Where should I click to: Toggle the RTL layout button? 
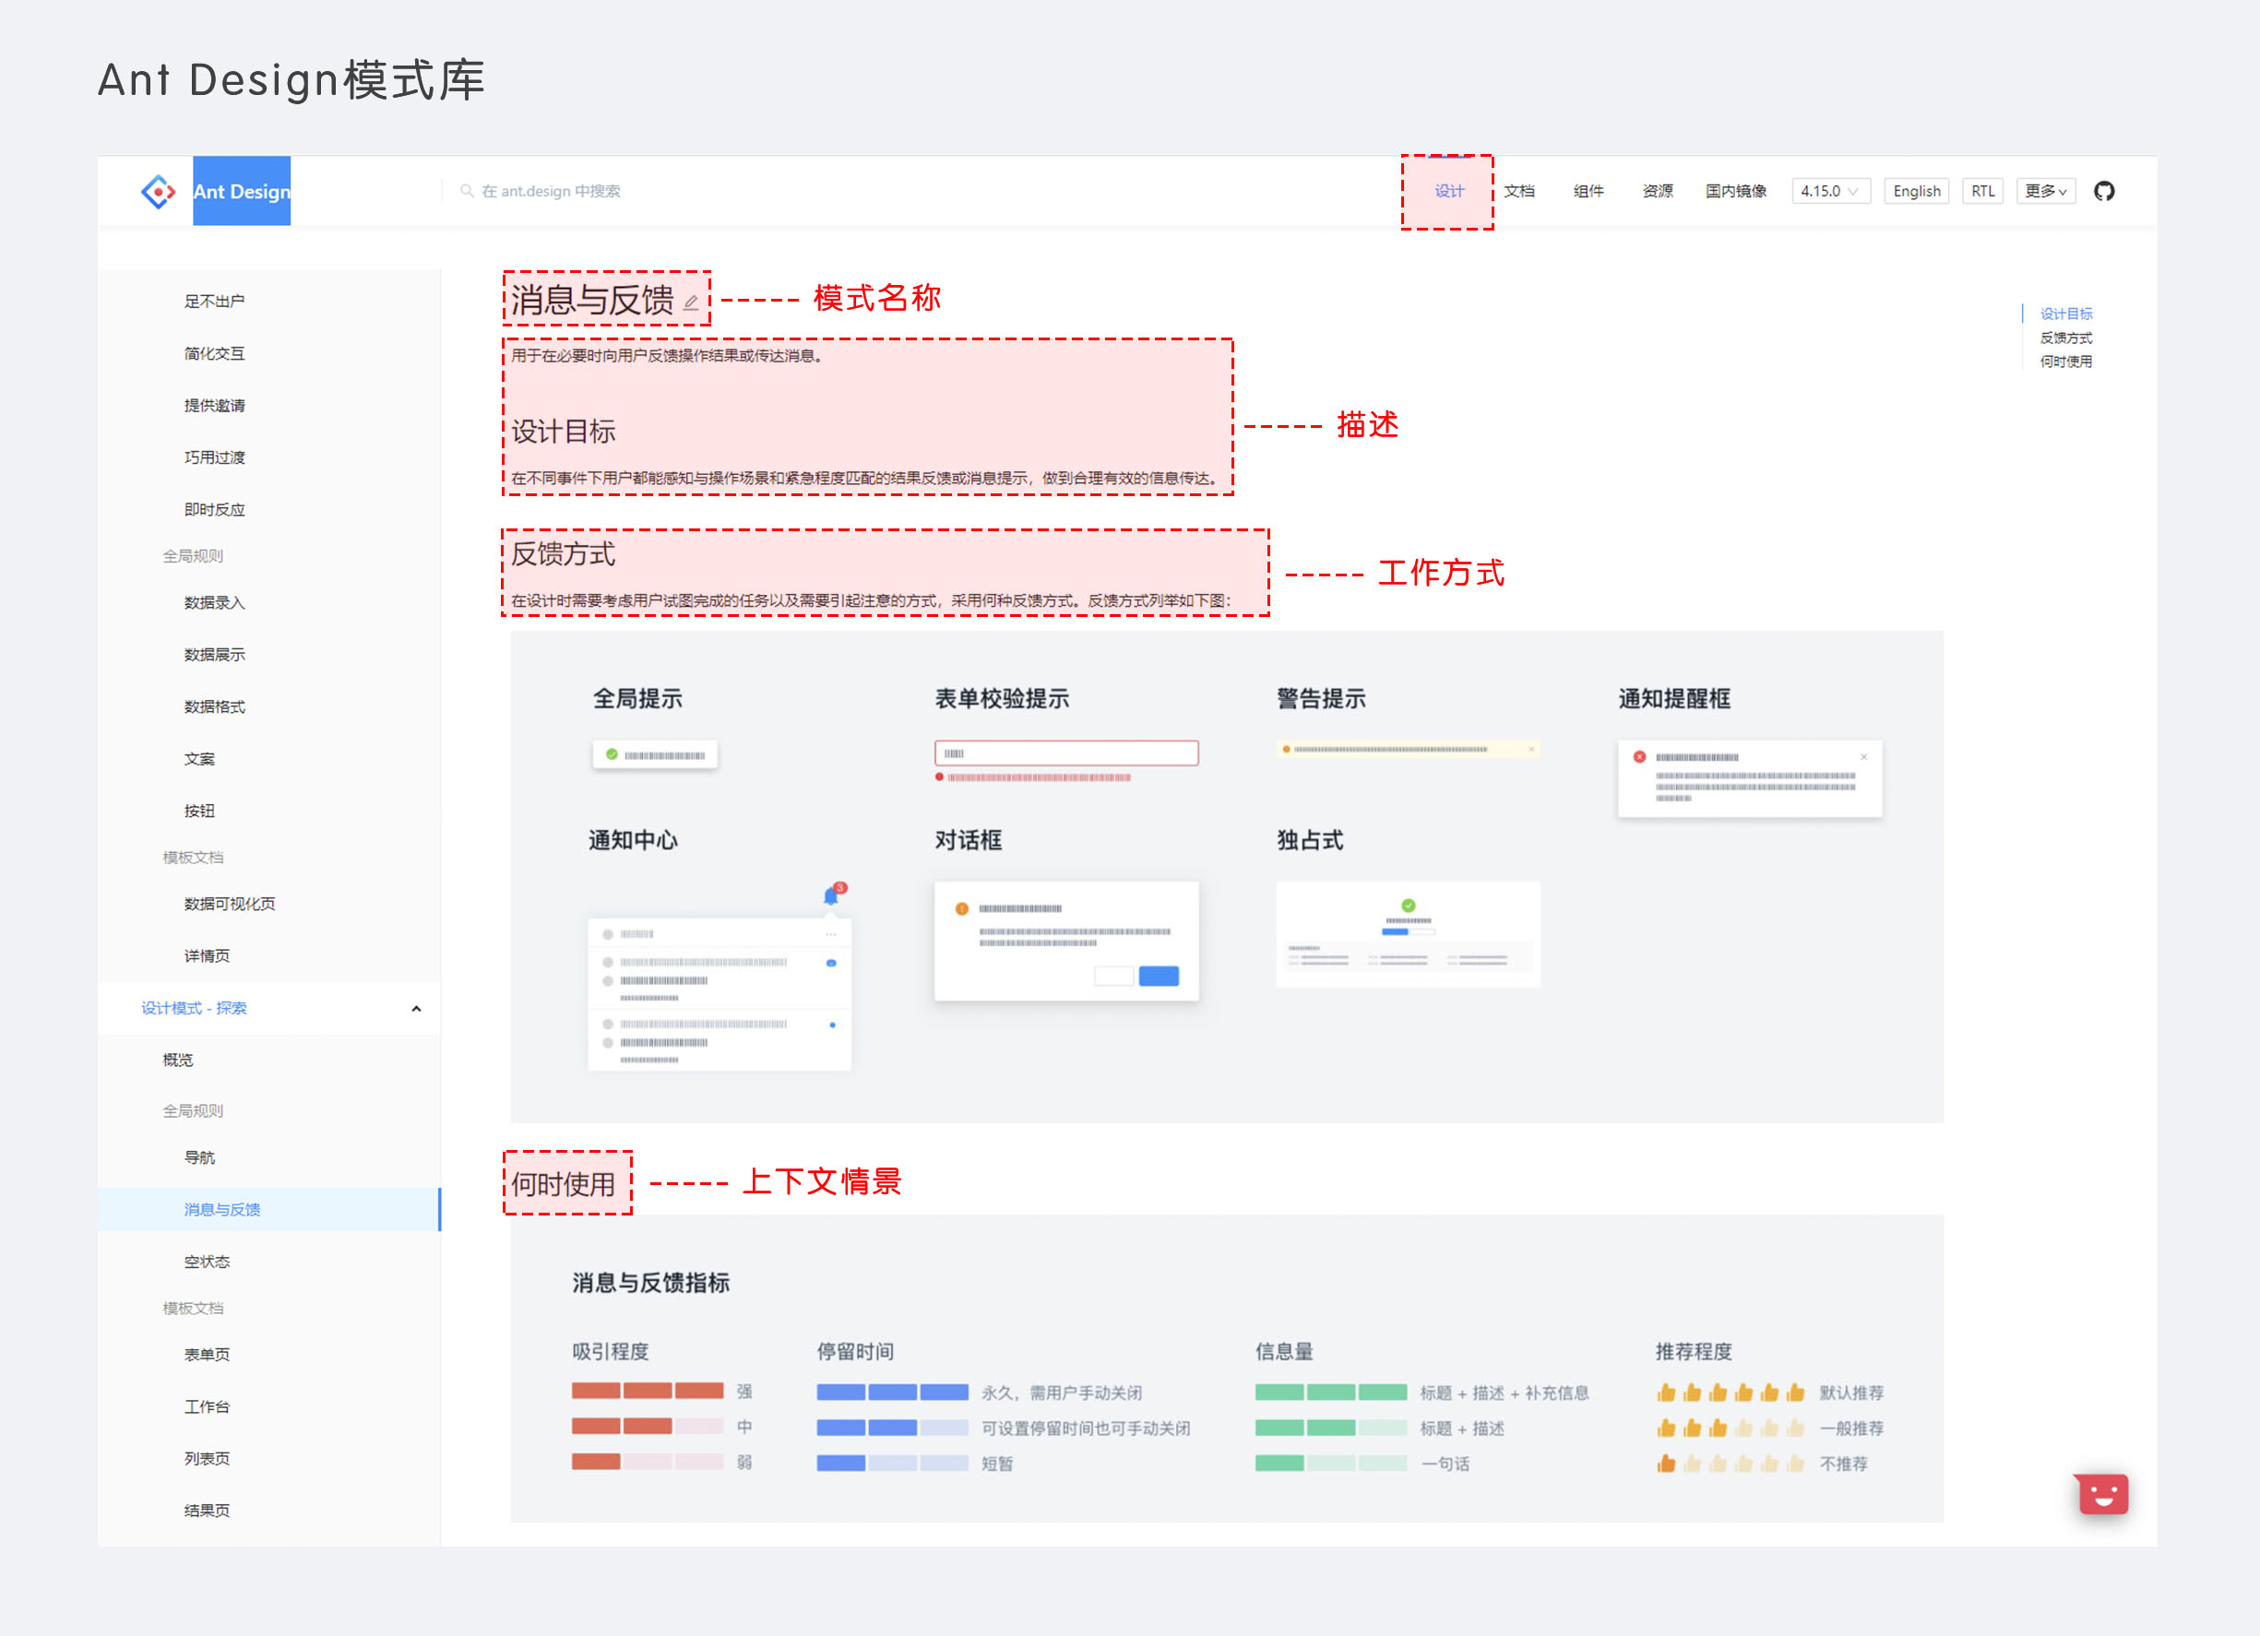pyautogui.click(x=1982, y=191)
